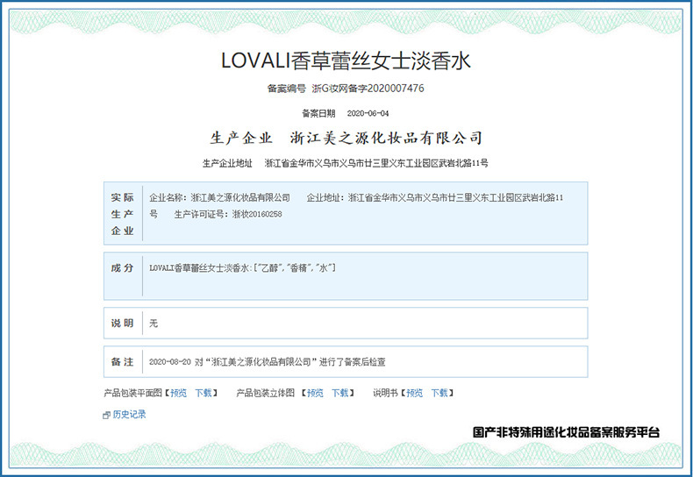Preview the 产品包装立体图 image
Screen dimensions: 693x477
click(x=315, y=393)
